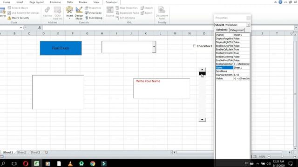Viewport: 298px width, 167px height.
Task: Open the View tab
Action: click(x=96, y=2)
